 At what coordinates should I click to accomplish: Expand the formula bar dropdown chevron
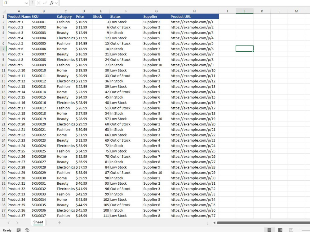[56, 3]
